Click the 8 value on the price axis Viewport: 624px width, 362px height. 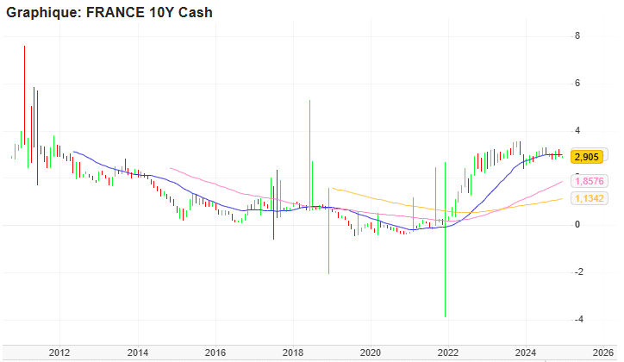[577, 36]
